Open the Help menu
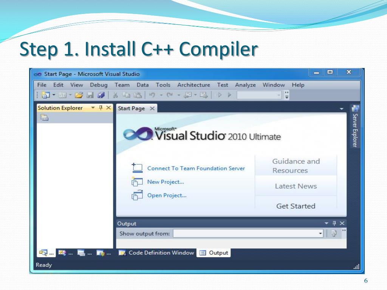Viewport: 387px width, 290px height. point(298,85)
